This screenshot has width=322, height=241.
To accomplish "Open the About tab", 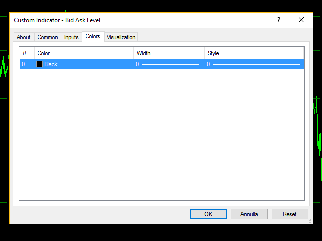I will coord(23,37).
